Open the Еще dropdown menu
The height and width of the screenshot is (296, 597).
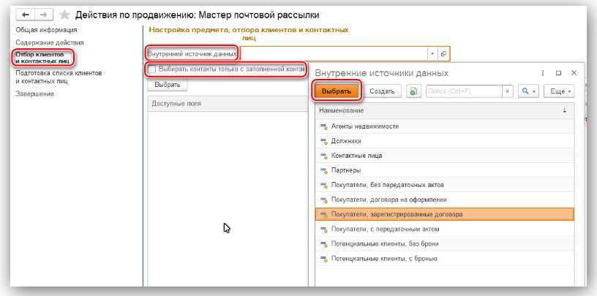[x=559, y=91]
